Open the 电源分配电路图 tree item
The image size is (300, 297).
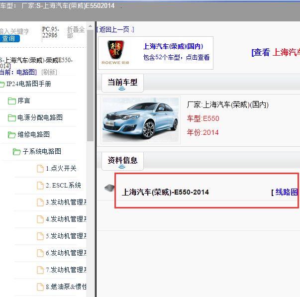[x=40, y=117]
